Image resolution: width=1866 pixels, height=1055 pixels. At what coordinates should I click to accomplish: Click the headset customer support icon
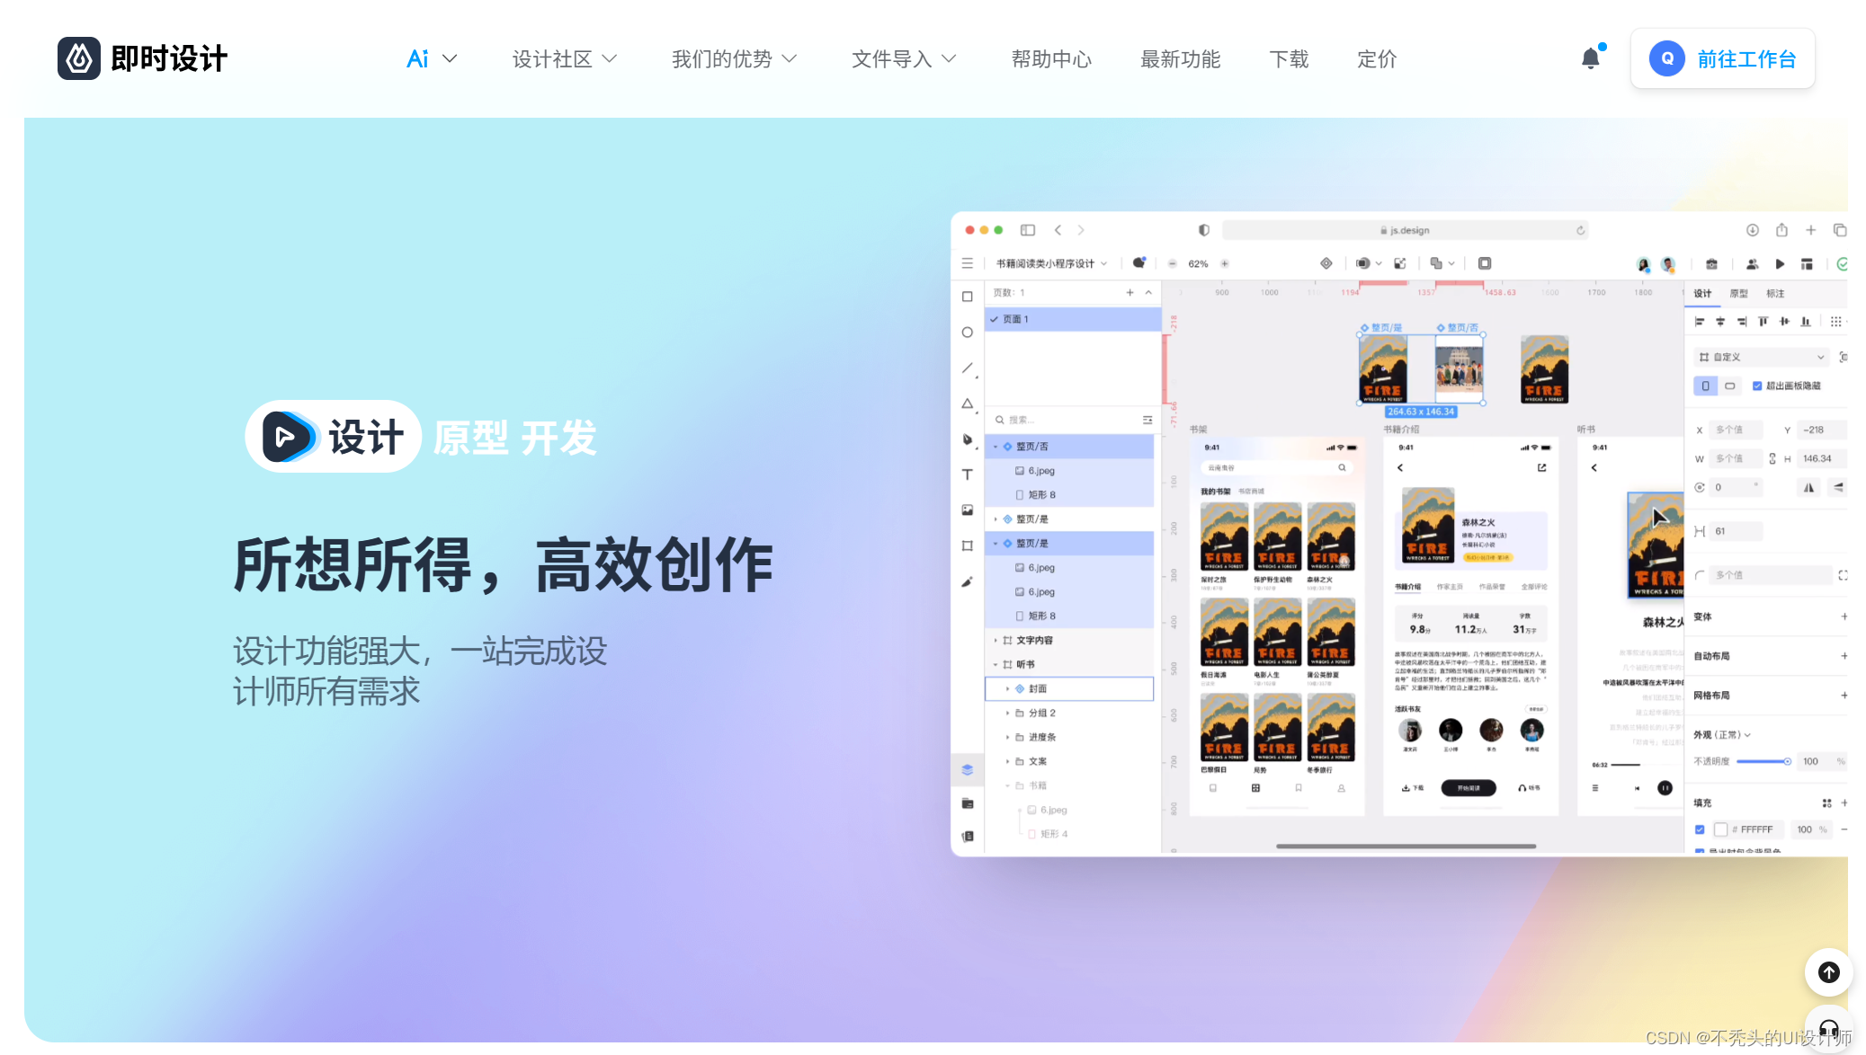tap(1828, 1029)
